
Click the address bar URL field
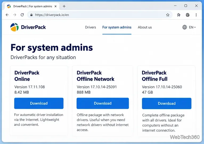(x=100, y=15)
